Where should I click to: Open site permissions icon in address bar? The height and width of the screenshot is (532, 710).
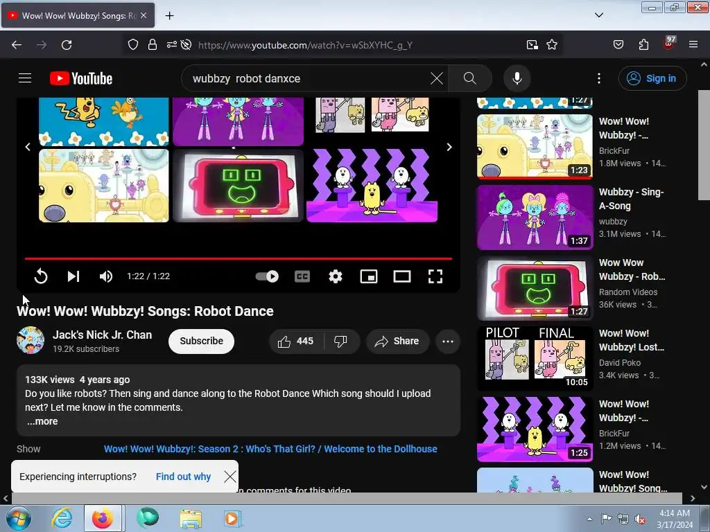(172, 45)
